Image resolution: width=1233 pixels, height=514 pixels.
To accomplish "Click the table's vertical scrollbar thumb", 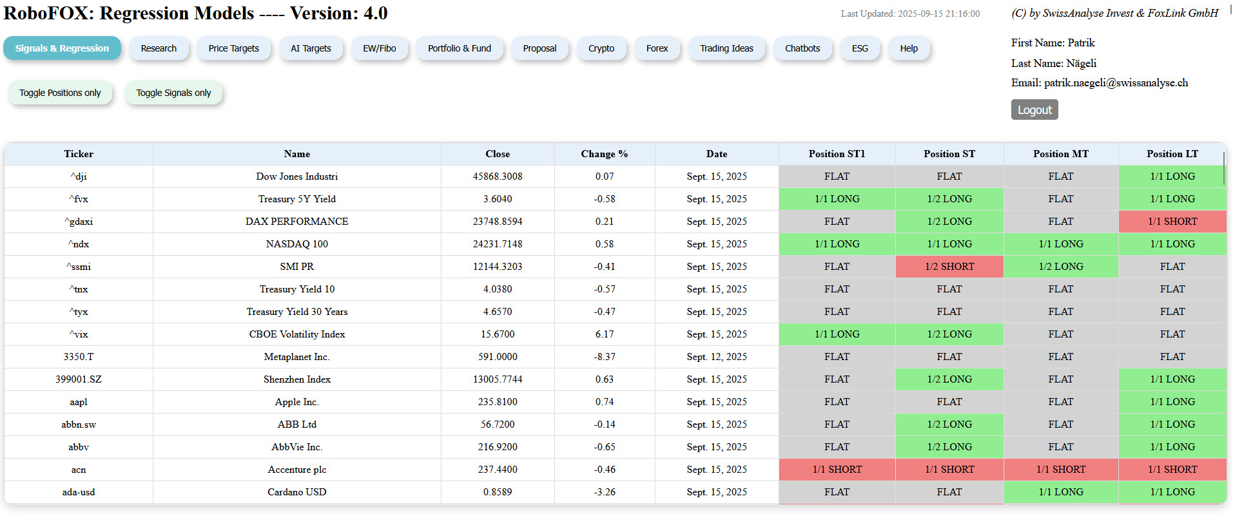I will [x=1223, y=167].
